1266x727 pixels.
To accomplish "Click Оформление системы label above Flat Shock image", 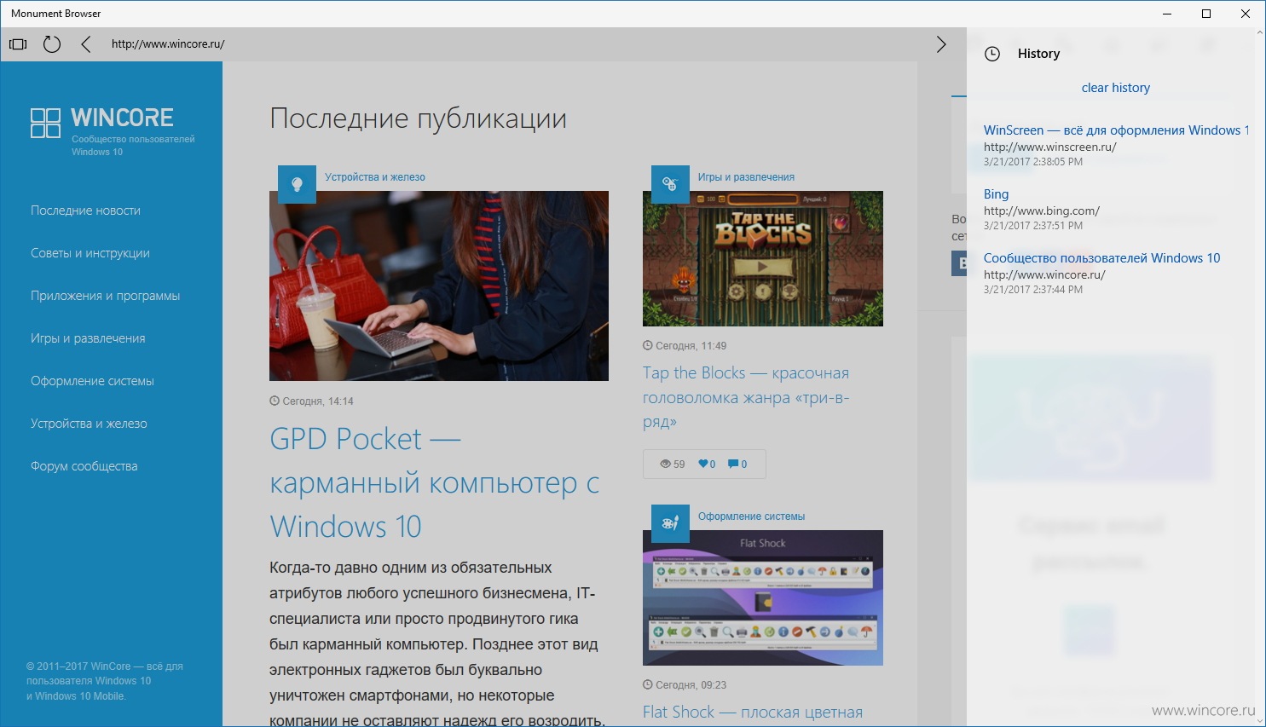I will tap(751, 516).
